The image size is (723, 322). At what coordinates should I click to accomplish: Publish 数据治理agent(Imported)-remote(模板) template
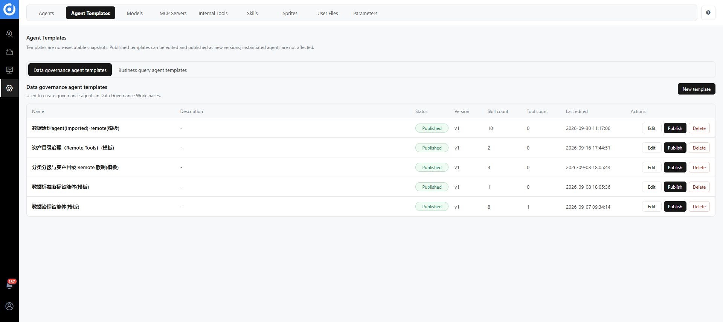pyautogui.click(x=675, y=128)
